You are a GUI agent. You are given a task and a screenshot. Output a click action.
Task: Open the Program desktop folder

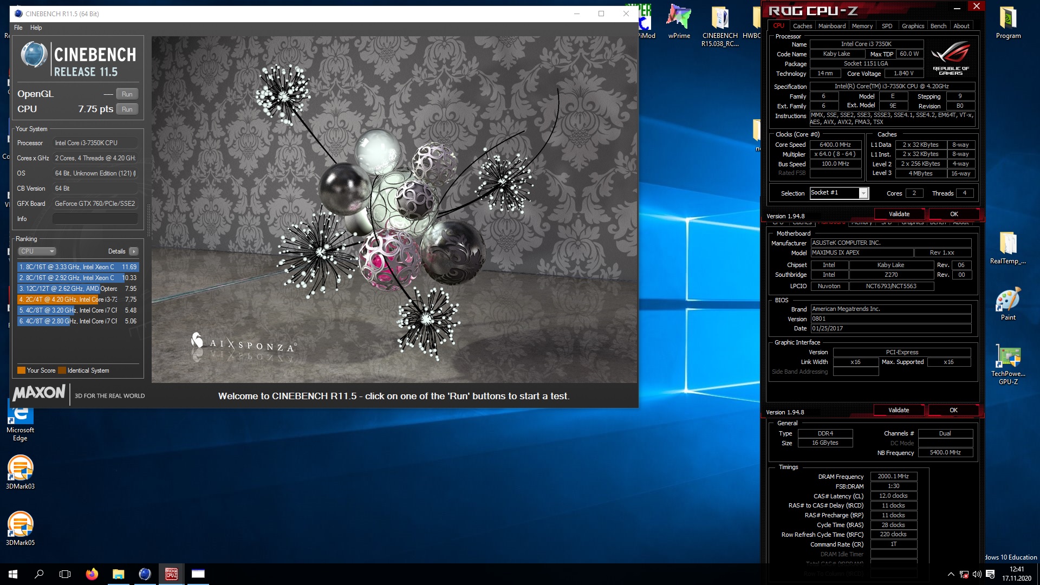tap(1008, 22)
